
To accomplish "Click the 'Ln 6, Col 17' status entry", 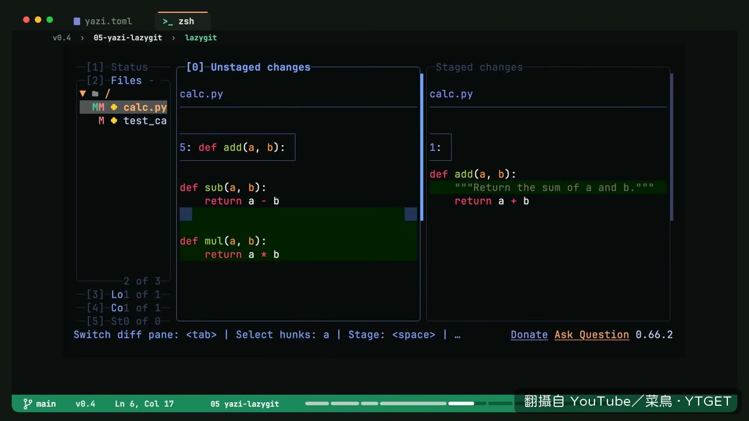I will pos(144,403).
